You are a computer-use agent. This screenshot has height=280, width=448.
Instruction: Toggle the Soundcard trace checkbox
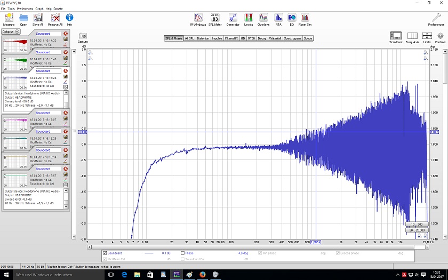coord(105,253)
